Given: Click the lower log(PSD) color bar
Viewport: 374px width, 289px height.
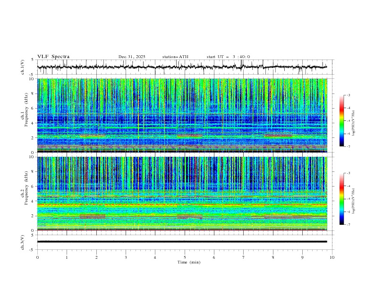Looking at the screenshot, I should [x=341, y=198].
